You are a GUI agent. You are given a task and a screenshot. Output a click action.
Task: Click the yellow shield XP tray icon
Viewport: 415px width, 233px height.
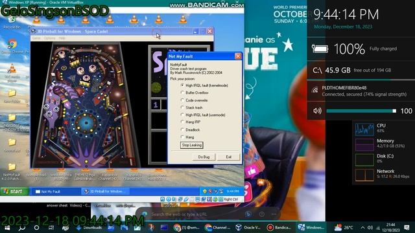click(205, 192)
